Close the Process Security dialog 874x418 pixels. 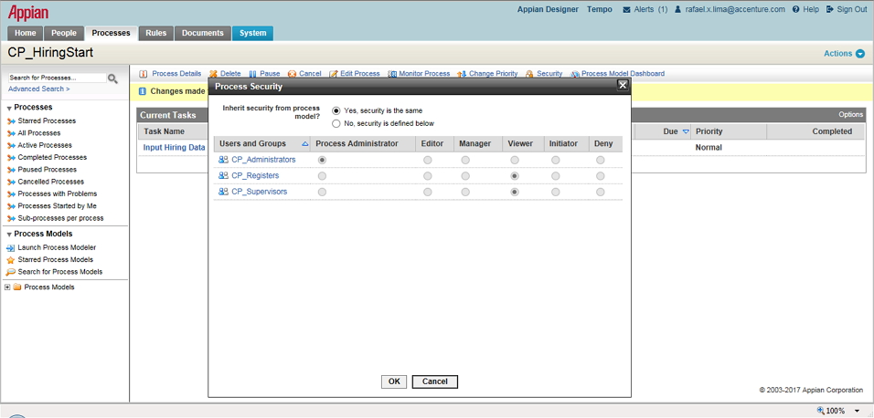(x=623, y=85)
